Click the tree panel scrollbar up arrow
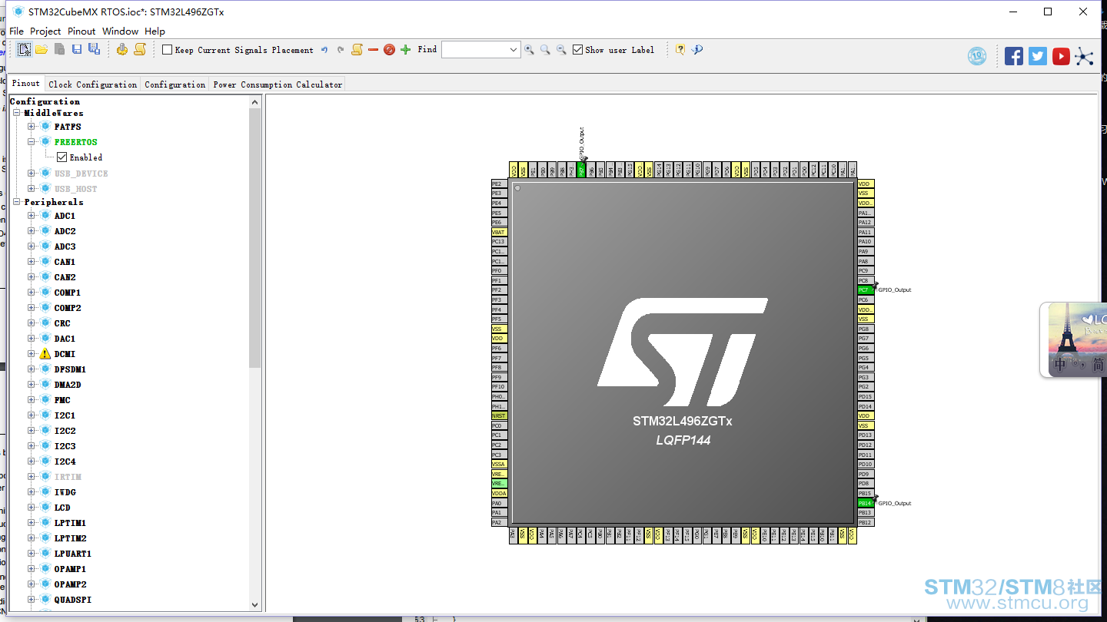The width and height of the screenshot is (1107, 622). pyautogui.click(x=255, y=101)
